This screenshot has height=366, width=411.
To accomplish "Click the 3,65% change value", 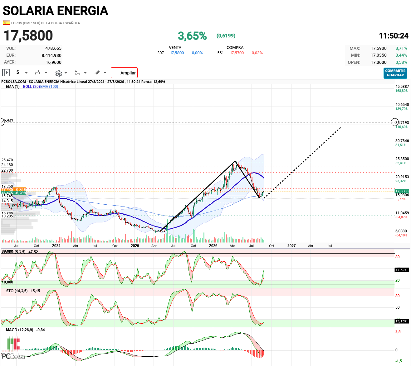I will [192, 36].
